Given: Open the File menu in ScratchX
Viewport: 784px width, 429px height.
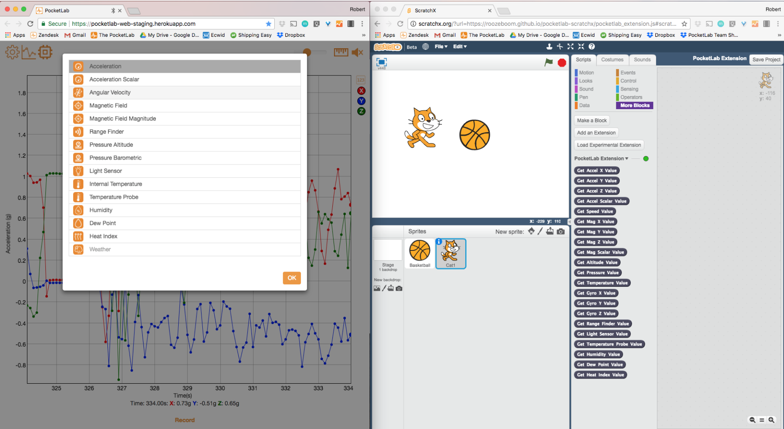Looking at the screenshot, I should [x=440, y=47].
